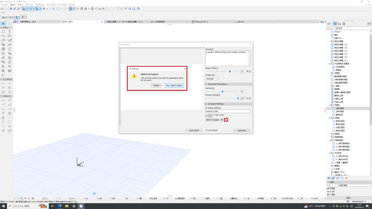Viewport: 372px width, 209px height.
Task: Open the ファイル(F) menu
Action: click(4, 5)
